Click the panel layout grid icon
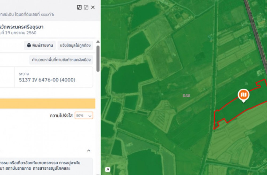Viewport: 267px width, 175px height. pyautogui.click(x=79, y=7)
